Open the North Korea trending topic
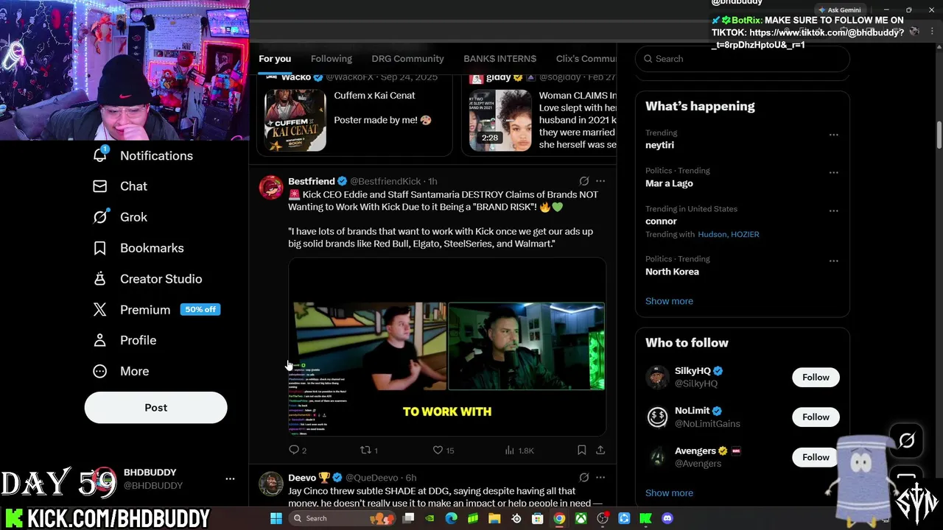Image resolution: width=943 pixels, height=530 pixels. 672,272
